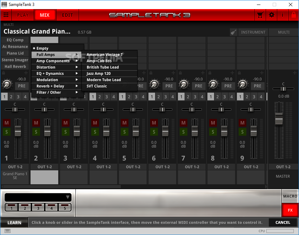Click the red FX button
This screenshot has width=299, height=235.
pyautogui.click(x=290, y=210)
